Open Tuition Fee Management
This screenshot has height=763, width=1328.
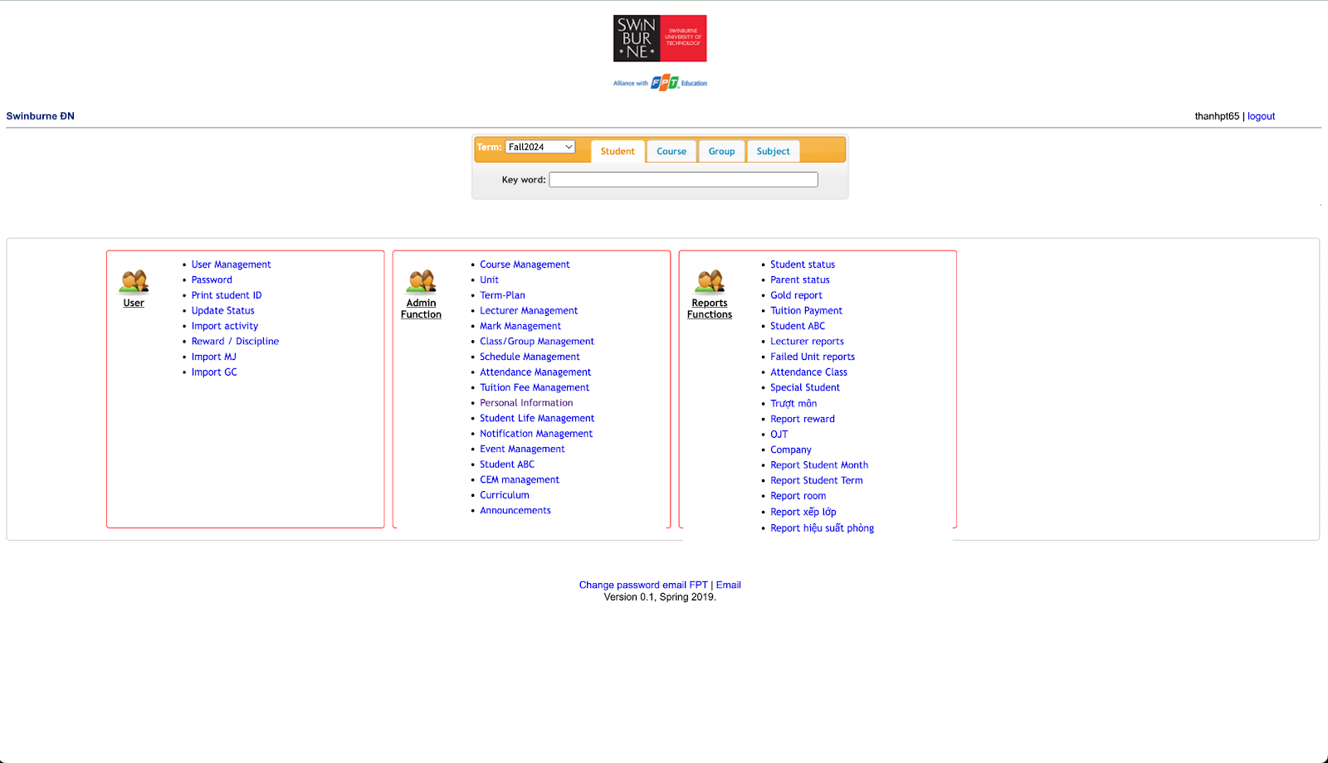(x=535, y=387)
